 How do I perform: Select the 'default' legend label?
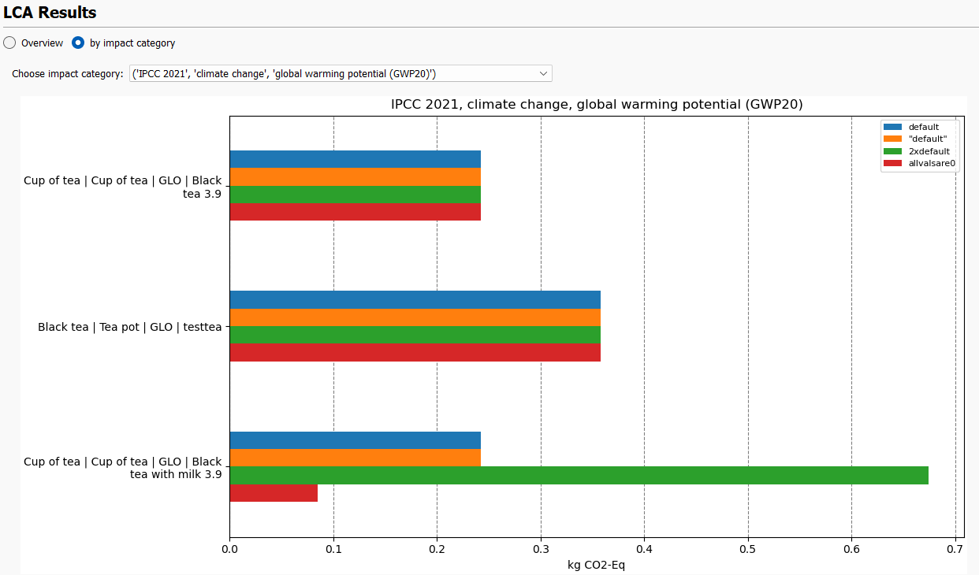tap(924, 127)
